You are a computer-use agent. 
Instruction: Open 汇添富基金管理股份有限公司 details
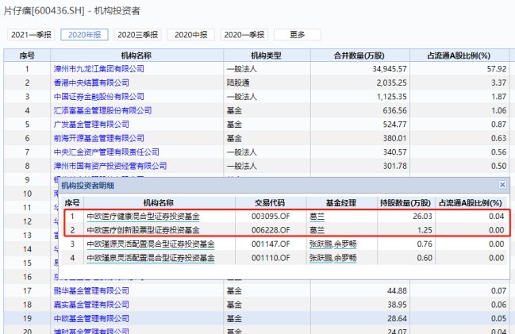(x=103, y=110)
